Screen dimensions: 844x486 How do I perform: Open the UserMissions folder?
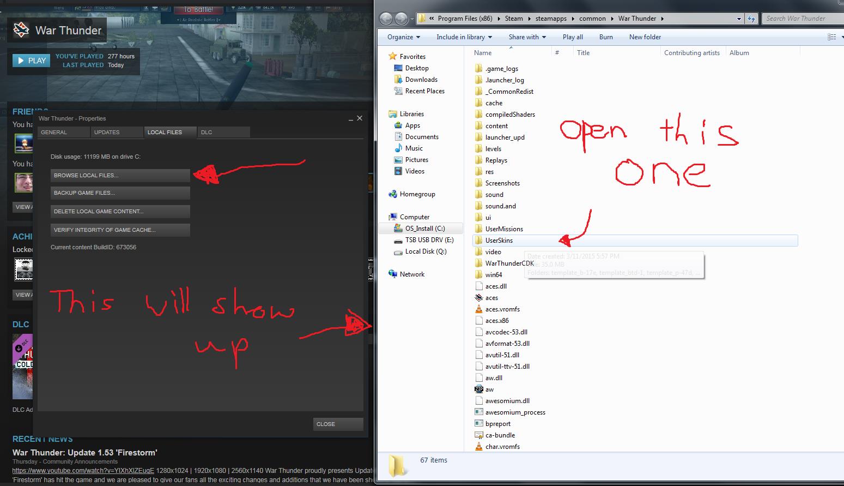504,229
